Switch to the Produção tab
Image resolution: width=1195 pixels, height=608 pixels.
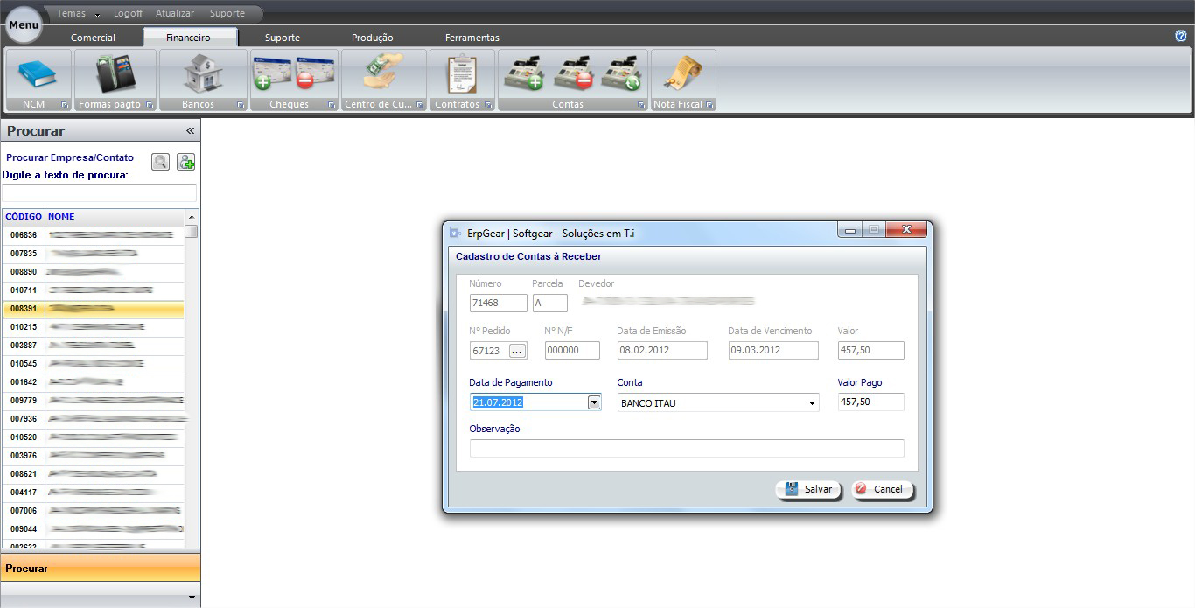point(372,38)
